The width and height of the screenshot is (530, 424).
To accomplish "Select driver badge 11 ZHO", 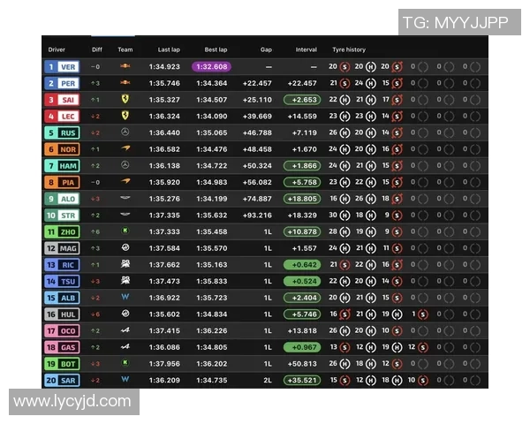I will coord(62,231).
